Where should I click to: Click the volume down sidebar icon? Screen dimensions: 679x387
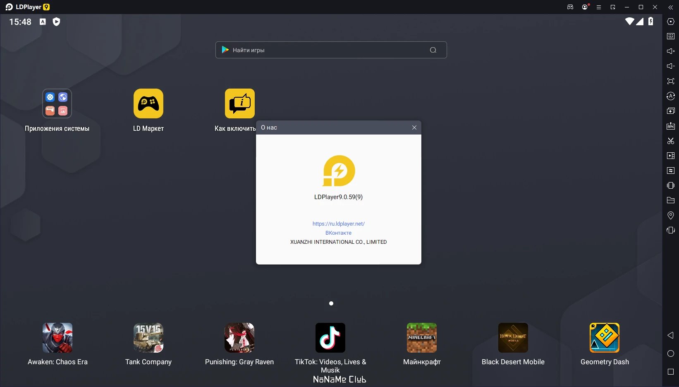tap(671, 66)
